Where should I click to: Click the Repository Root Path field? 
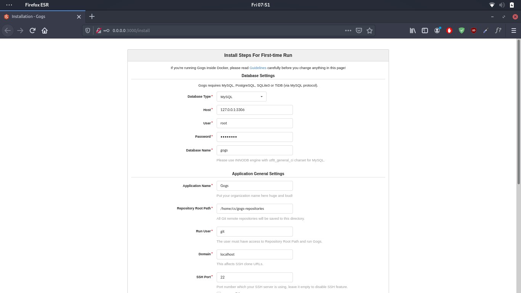pos(255,209)
